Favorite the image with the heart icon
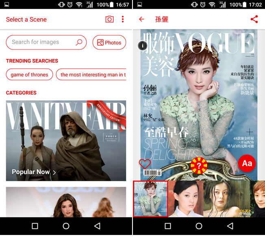The height and width of the screenshot is (237, 265). (x=145, y=164)
